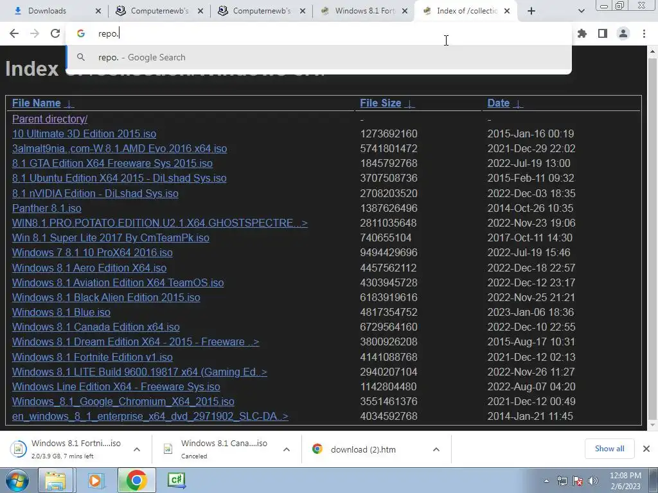
Task: Open the Windows Start button
Action: click(x=17, y=480)
